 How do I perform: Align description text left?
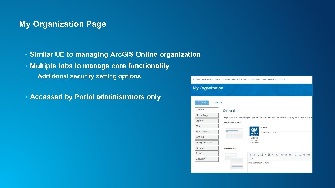coord(277,155)
